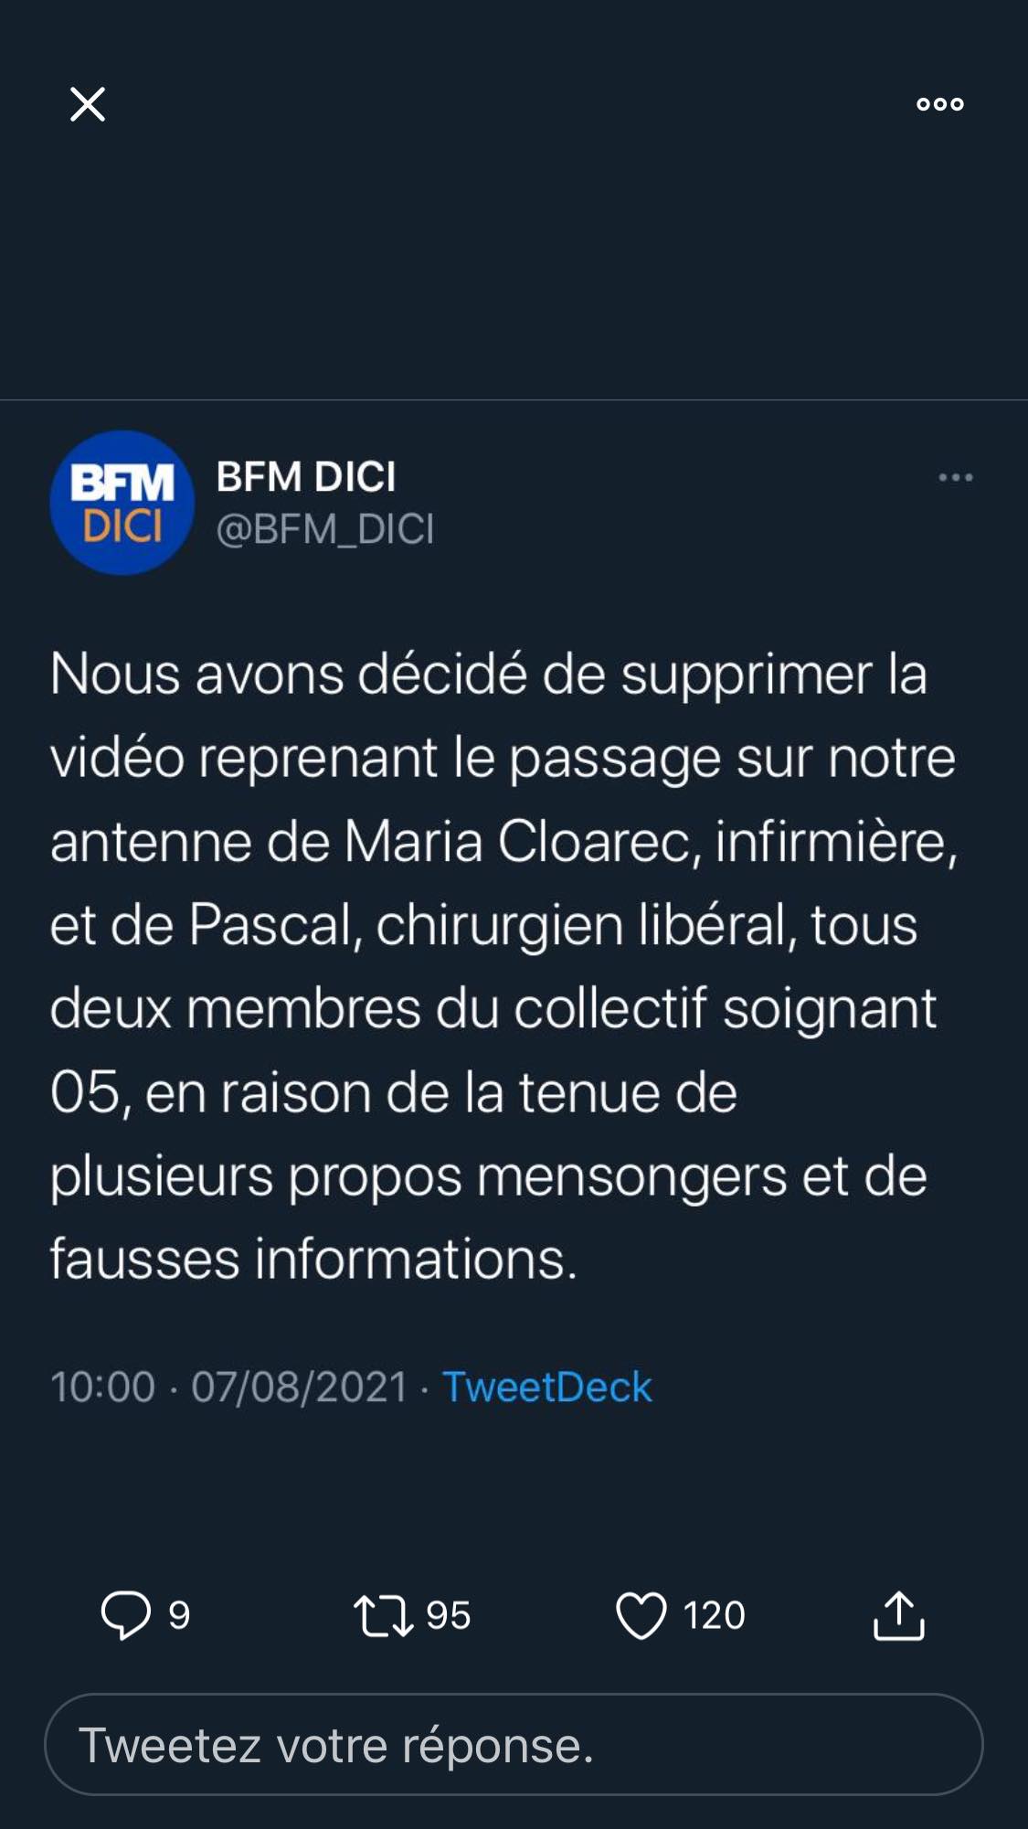This screenshot has width=1028, height=1829.
Task: Open the TweetDeck source link
Action: tap(547, 1387)
